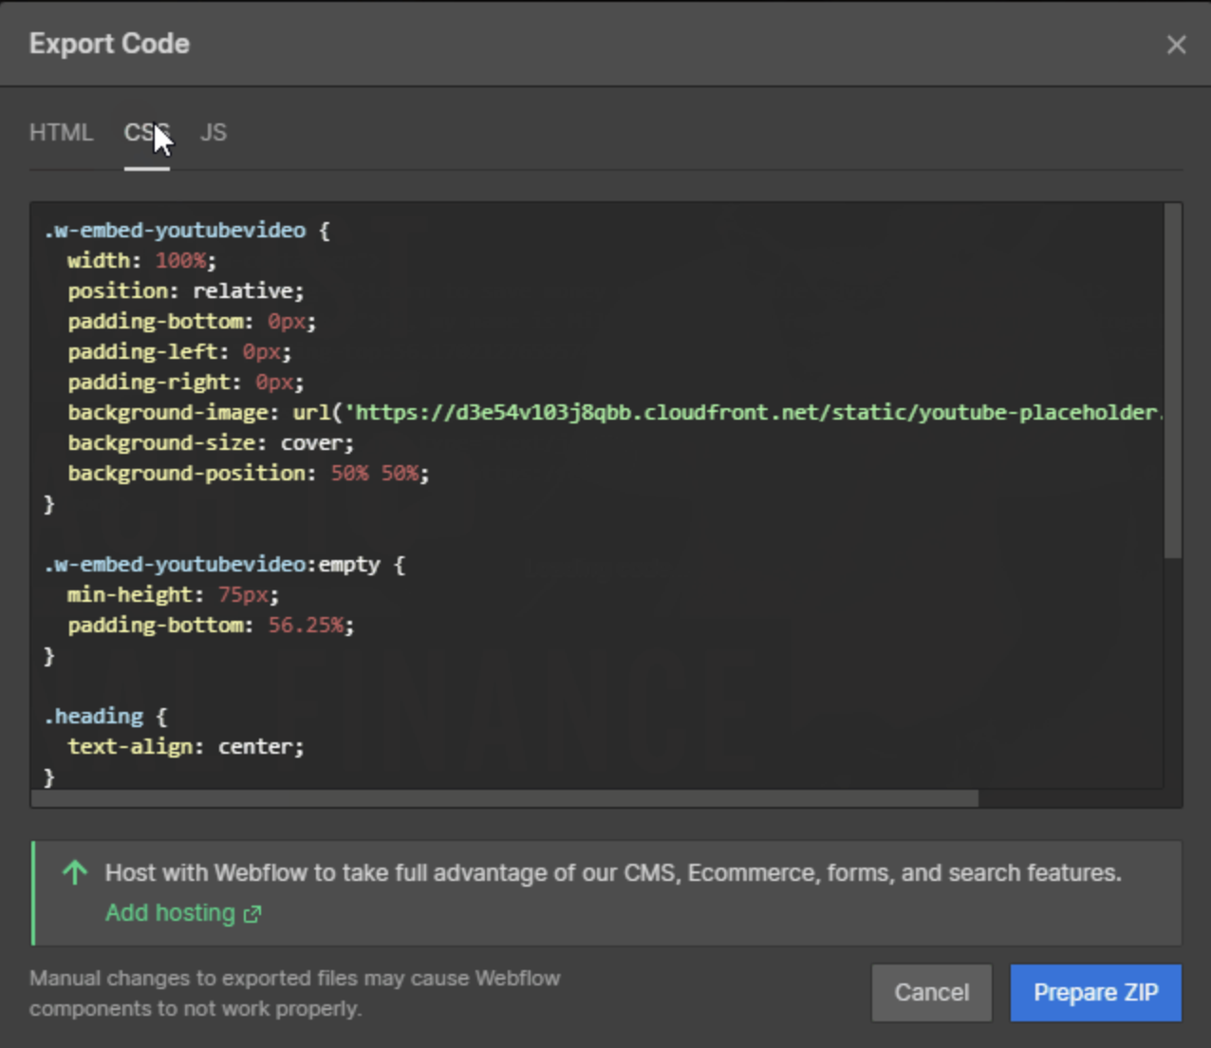Switch to the HTML tab
Viewport: 1211px width, 1048px height.
click(62, 133)
